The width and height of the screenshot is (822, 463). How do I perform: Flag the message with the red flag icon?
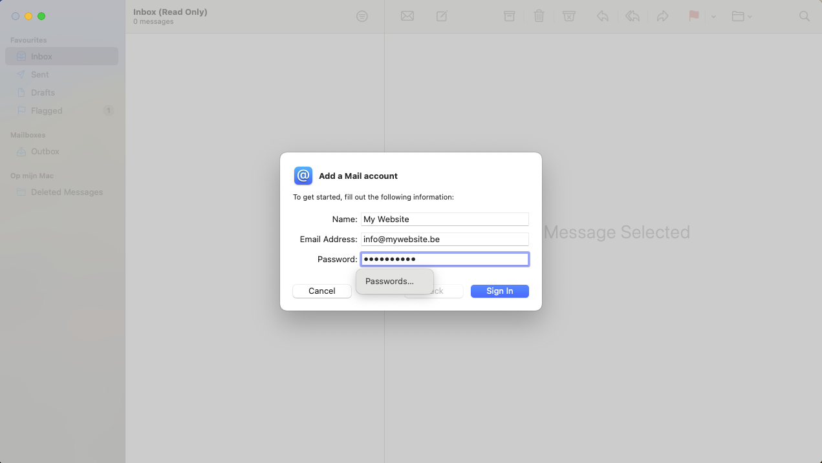click(693, 15)
